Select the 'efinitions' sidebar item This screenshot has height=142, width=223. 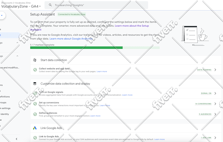coord(5,97)
